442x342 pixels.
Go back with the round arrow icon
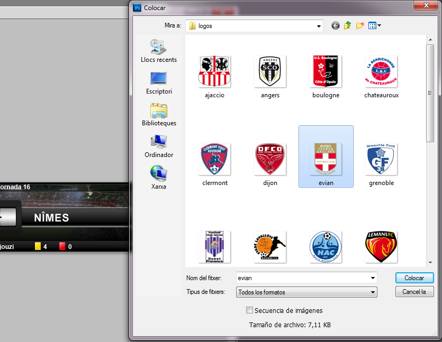coord(335,26)
